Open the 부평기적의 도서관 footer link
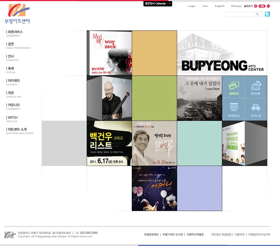The height and width of the screenshot is (246, 280). point(173,234)
